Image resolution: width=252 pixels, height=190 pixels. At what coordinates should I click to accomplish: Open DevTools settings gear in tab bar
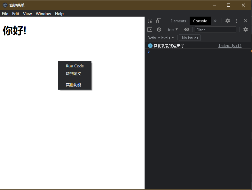click(228, 21)
